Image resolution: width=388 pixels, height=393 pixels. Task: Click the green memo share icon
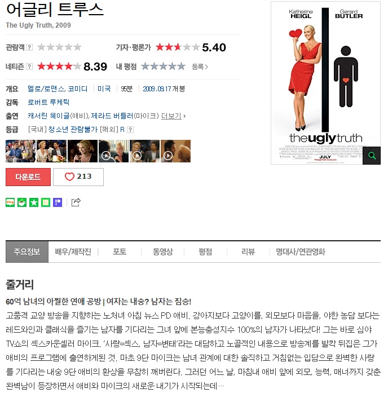click(46, 202)
